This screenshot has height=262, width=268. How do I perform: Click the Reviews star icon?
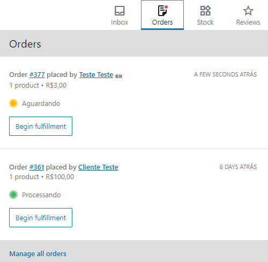pyautogui.click(x=248, y=11)
